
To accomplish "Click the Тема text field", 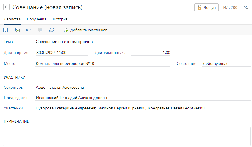I will [143, 42].
